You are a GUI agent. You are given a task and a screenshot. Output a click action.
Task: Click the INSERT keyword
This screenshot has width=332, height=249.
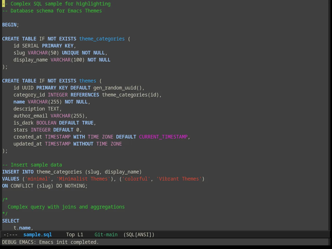click(x=11, y=172)
